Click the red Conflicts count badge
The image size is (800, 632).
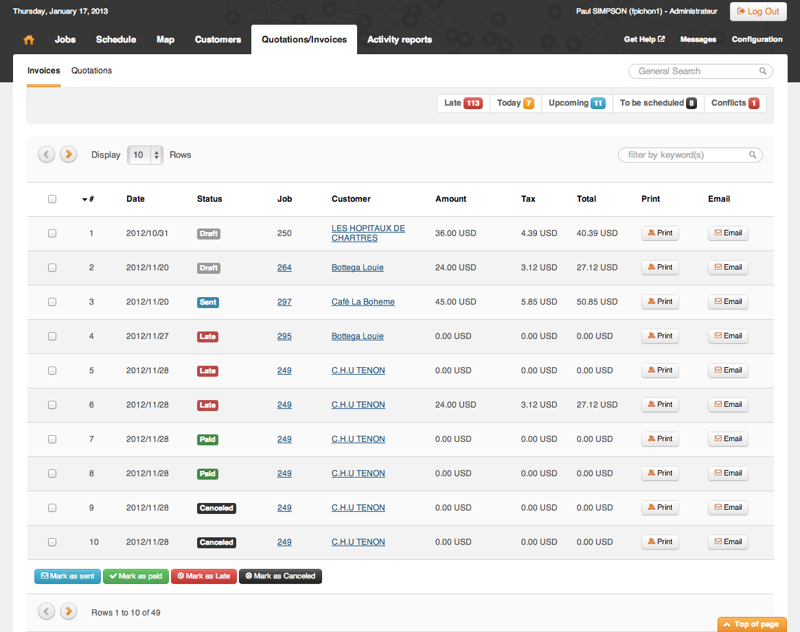click(753, 104)
